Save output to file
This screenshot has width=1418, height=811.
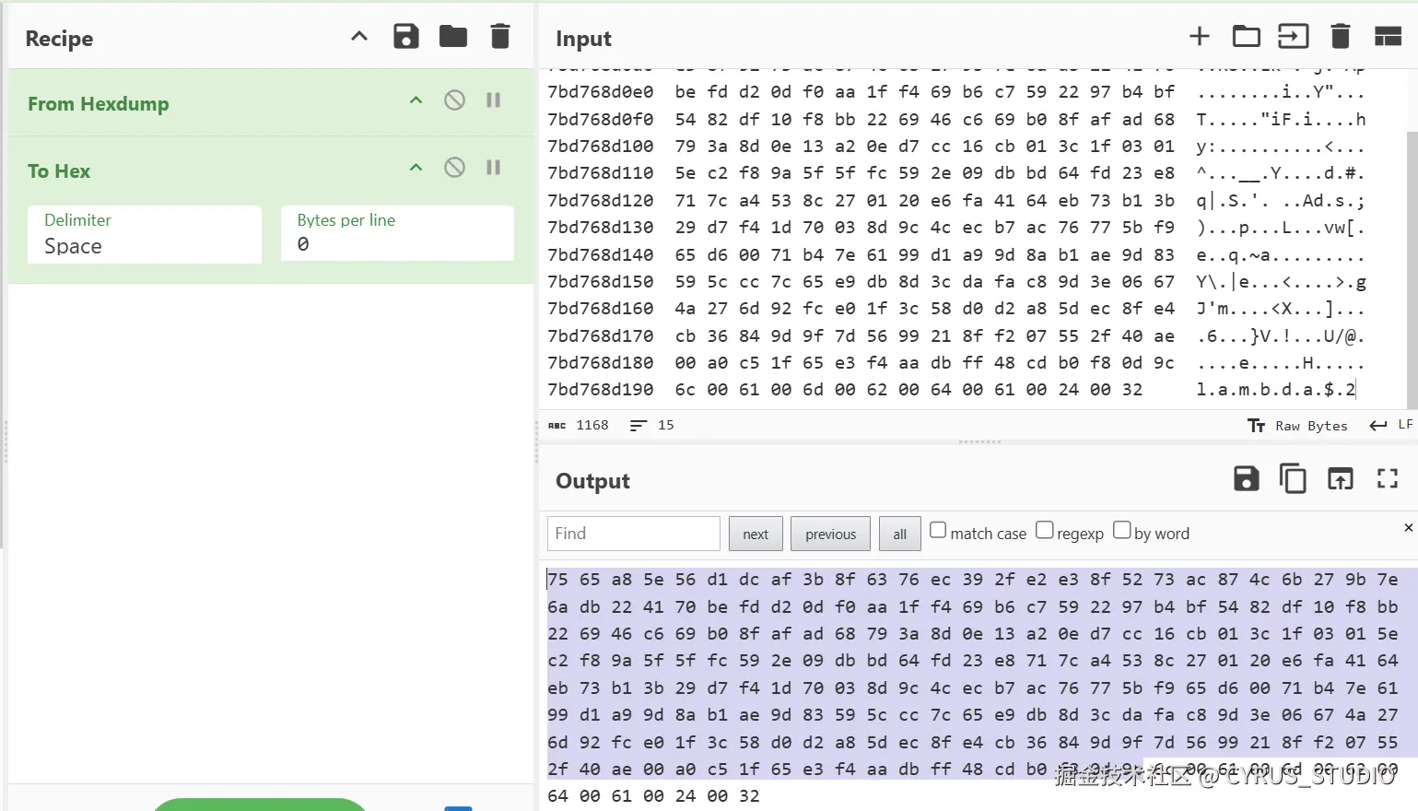click(x=1247, y=479)
